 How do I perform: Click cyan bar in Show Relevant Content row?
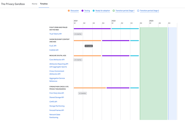[135, 41]
